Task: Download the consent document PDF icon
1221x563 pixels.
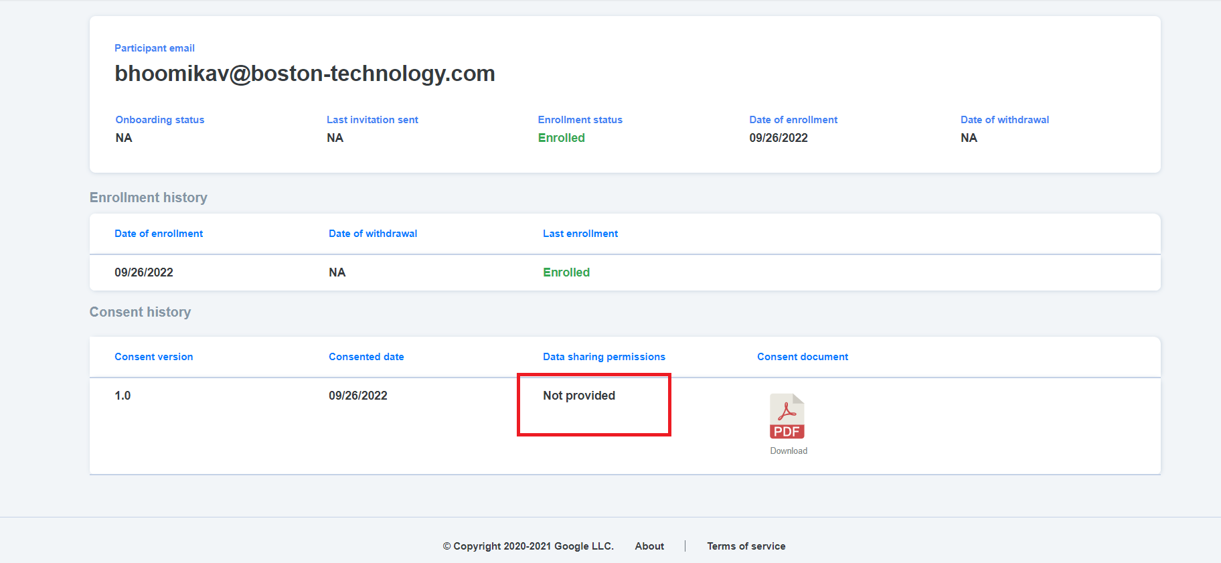Action: [x=787, y=416]
